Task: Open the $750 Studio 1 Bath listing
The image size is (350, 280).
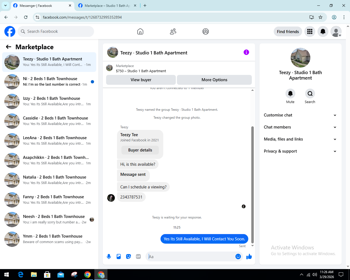Action: click(141, 71)
